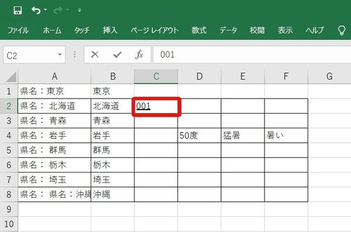The image size is (351, 232).
Task: Click the Cancel X formula bar icon
Action: [95, 54]
